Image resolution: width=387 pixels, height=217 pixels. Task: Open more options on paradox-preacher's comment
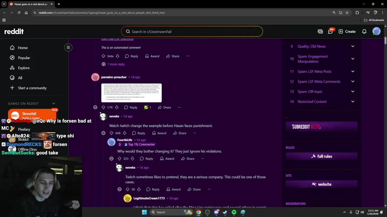179,107
